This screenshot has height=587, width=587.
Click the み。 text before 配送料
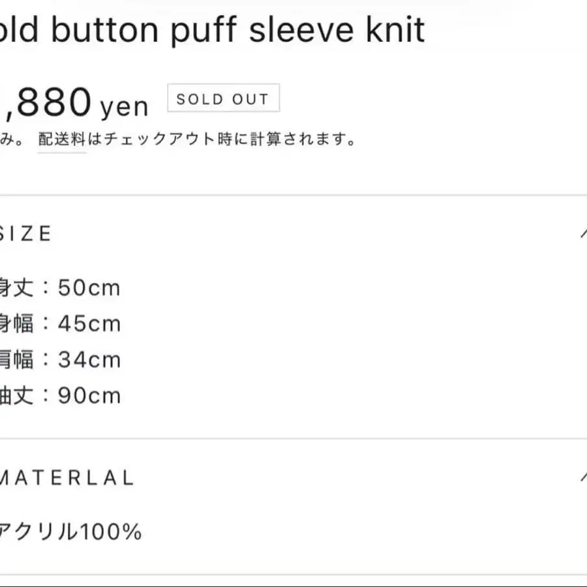point(12,140)
